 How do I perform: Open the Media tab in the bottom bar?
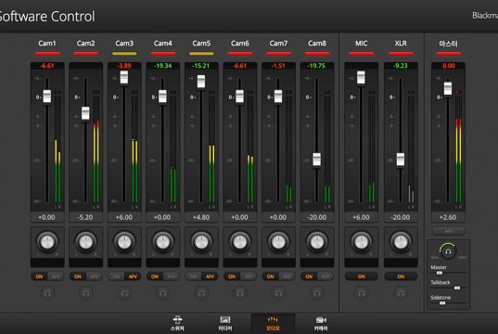225,323
